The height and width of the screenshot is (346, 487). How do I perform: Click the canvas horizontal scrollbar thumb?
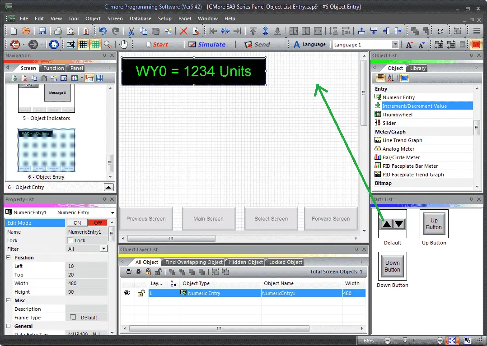171,239
